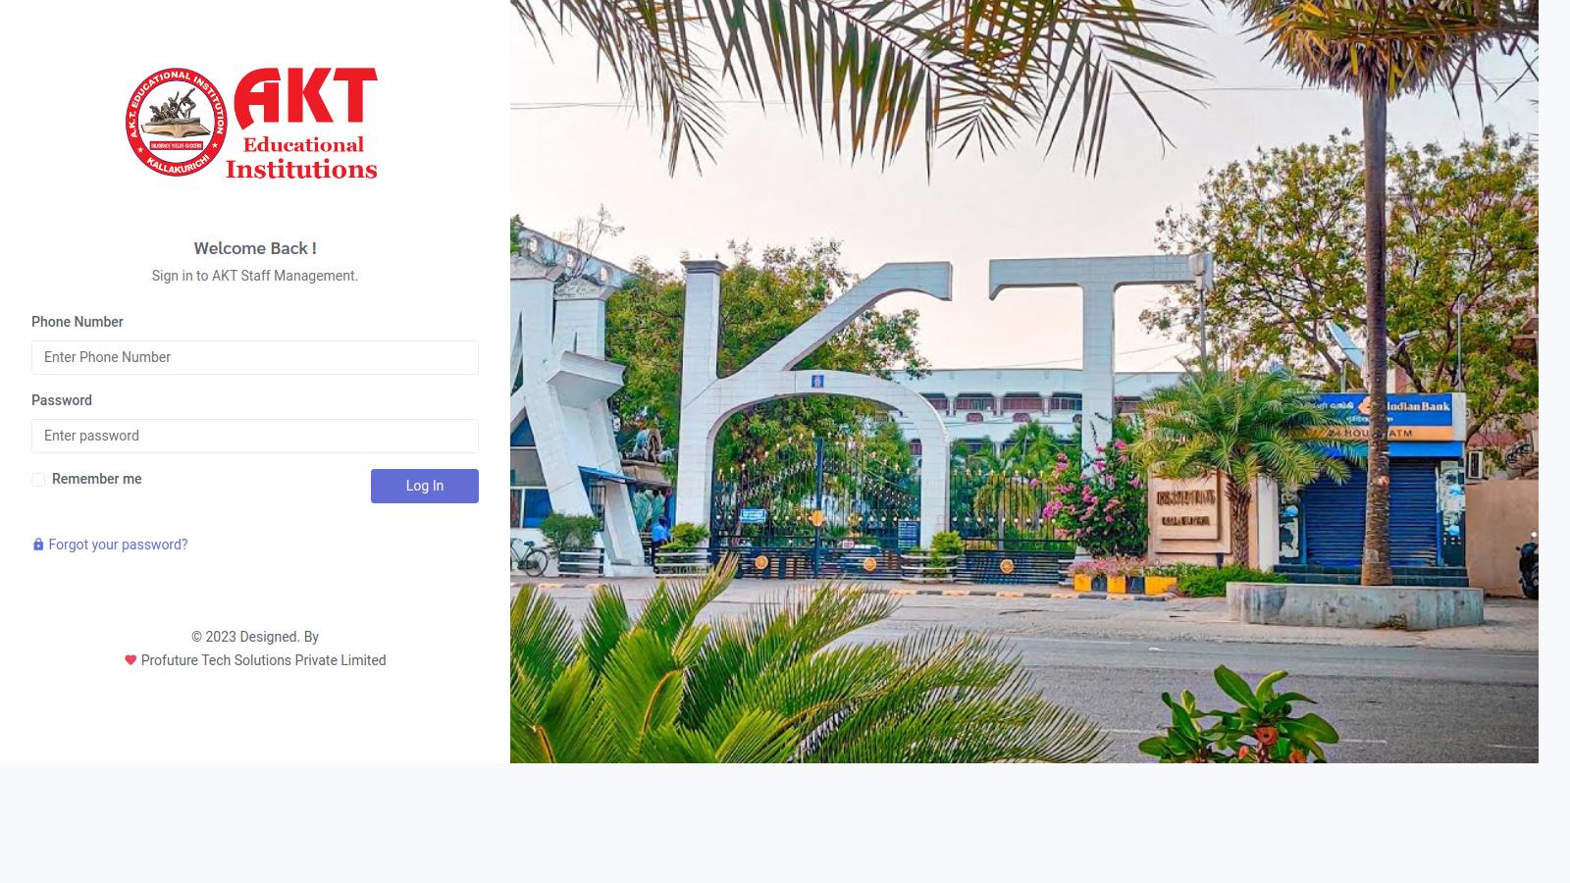Click the 2023 Designed By copyright text
The width and height of the screenshot is (1570, 883).
(255, 637)
